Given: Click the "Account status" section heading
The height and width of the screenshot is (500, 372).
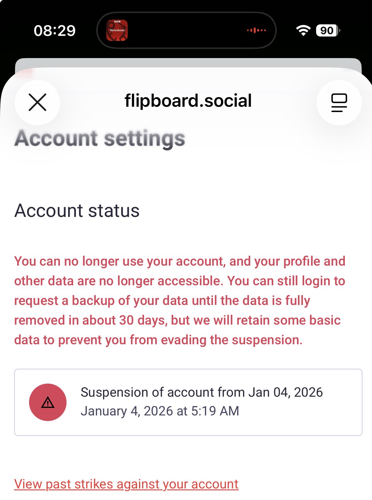Looking at the screenshot, I should tap(77, 210).
